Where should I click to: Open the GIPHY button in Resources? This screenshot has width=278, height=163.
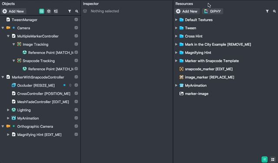[x=212, y=11]
